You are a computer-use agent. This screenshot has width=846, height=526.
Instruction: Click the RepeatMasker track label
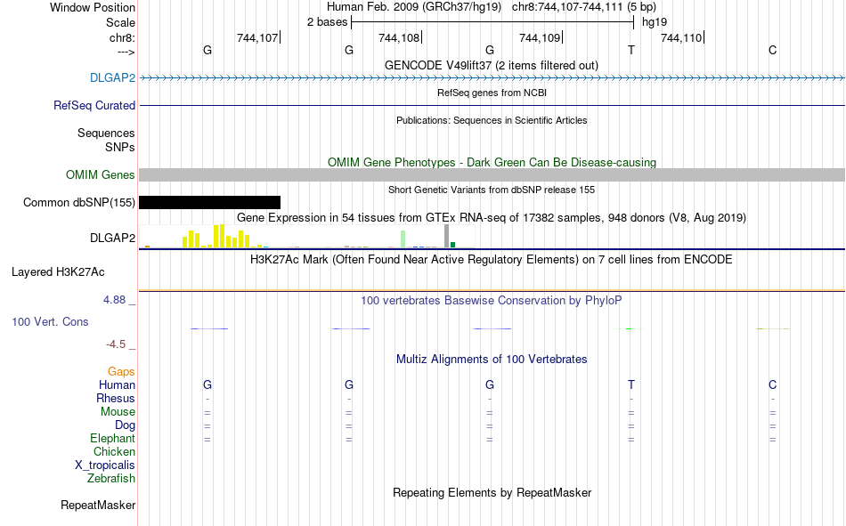(x=98, y=505)
